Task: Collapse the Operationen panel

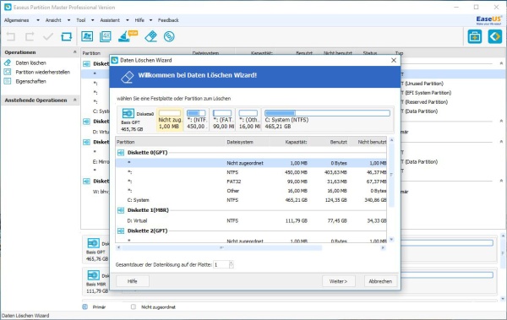Action: [74, 52]
